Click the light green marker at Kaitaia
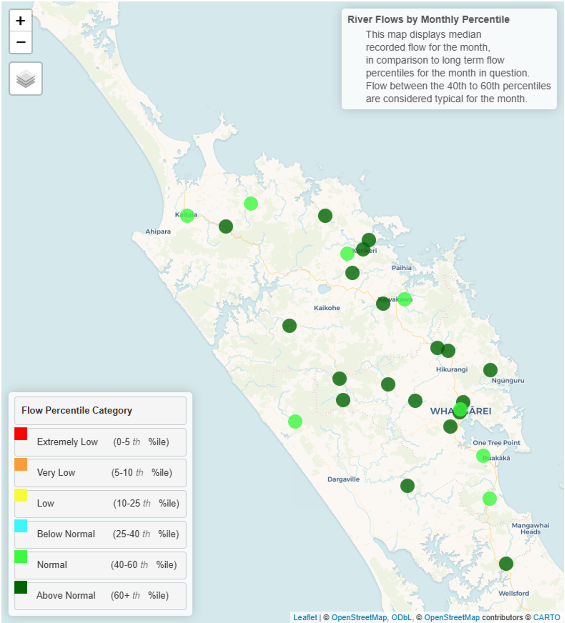Screen dimensions: 565x623 (187, 216)
